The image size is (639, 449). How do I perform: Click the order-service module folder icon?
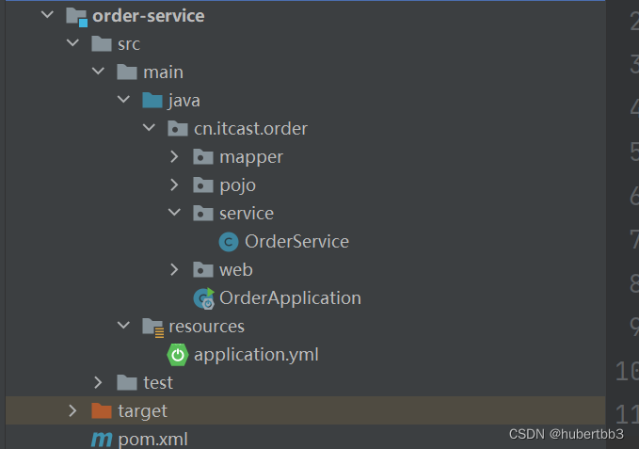point(76,17)
